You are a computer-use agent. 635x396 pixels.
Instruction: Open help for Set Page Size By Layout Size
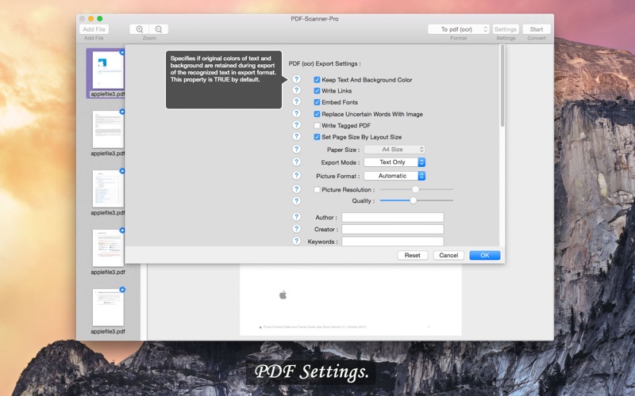click(296, 136)
